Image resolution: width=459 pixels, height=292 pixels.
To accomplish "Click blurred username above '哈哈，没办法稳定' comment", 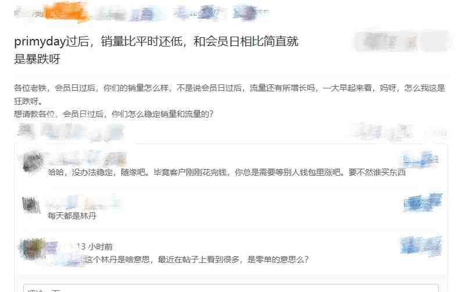I will coord(88,158).
